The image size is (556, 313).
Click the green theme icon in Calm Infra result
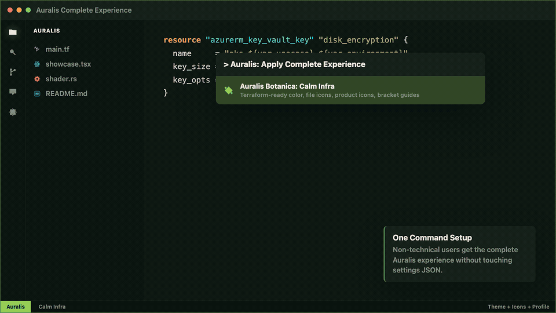[229, 90]
